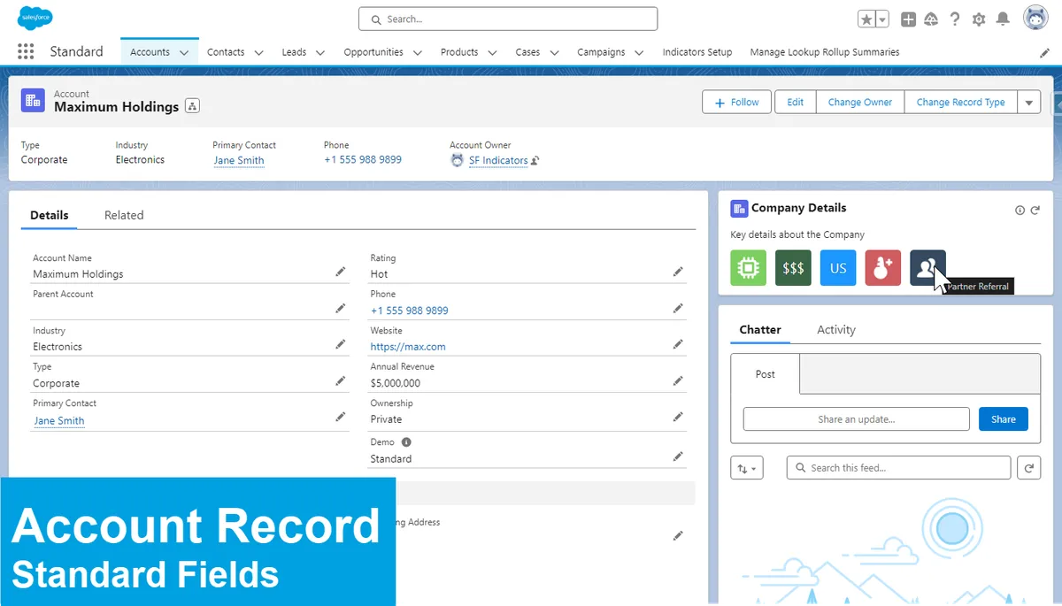
Task: Refresh the Company Details panel
Action: [x=1035, y=211]
